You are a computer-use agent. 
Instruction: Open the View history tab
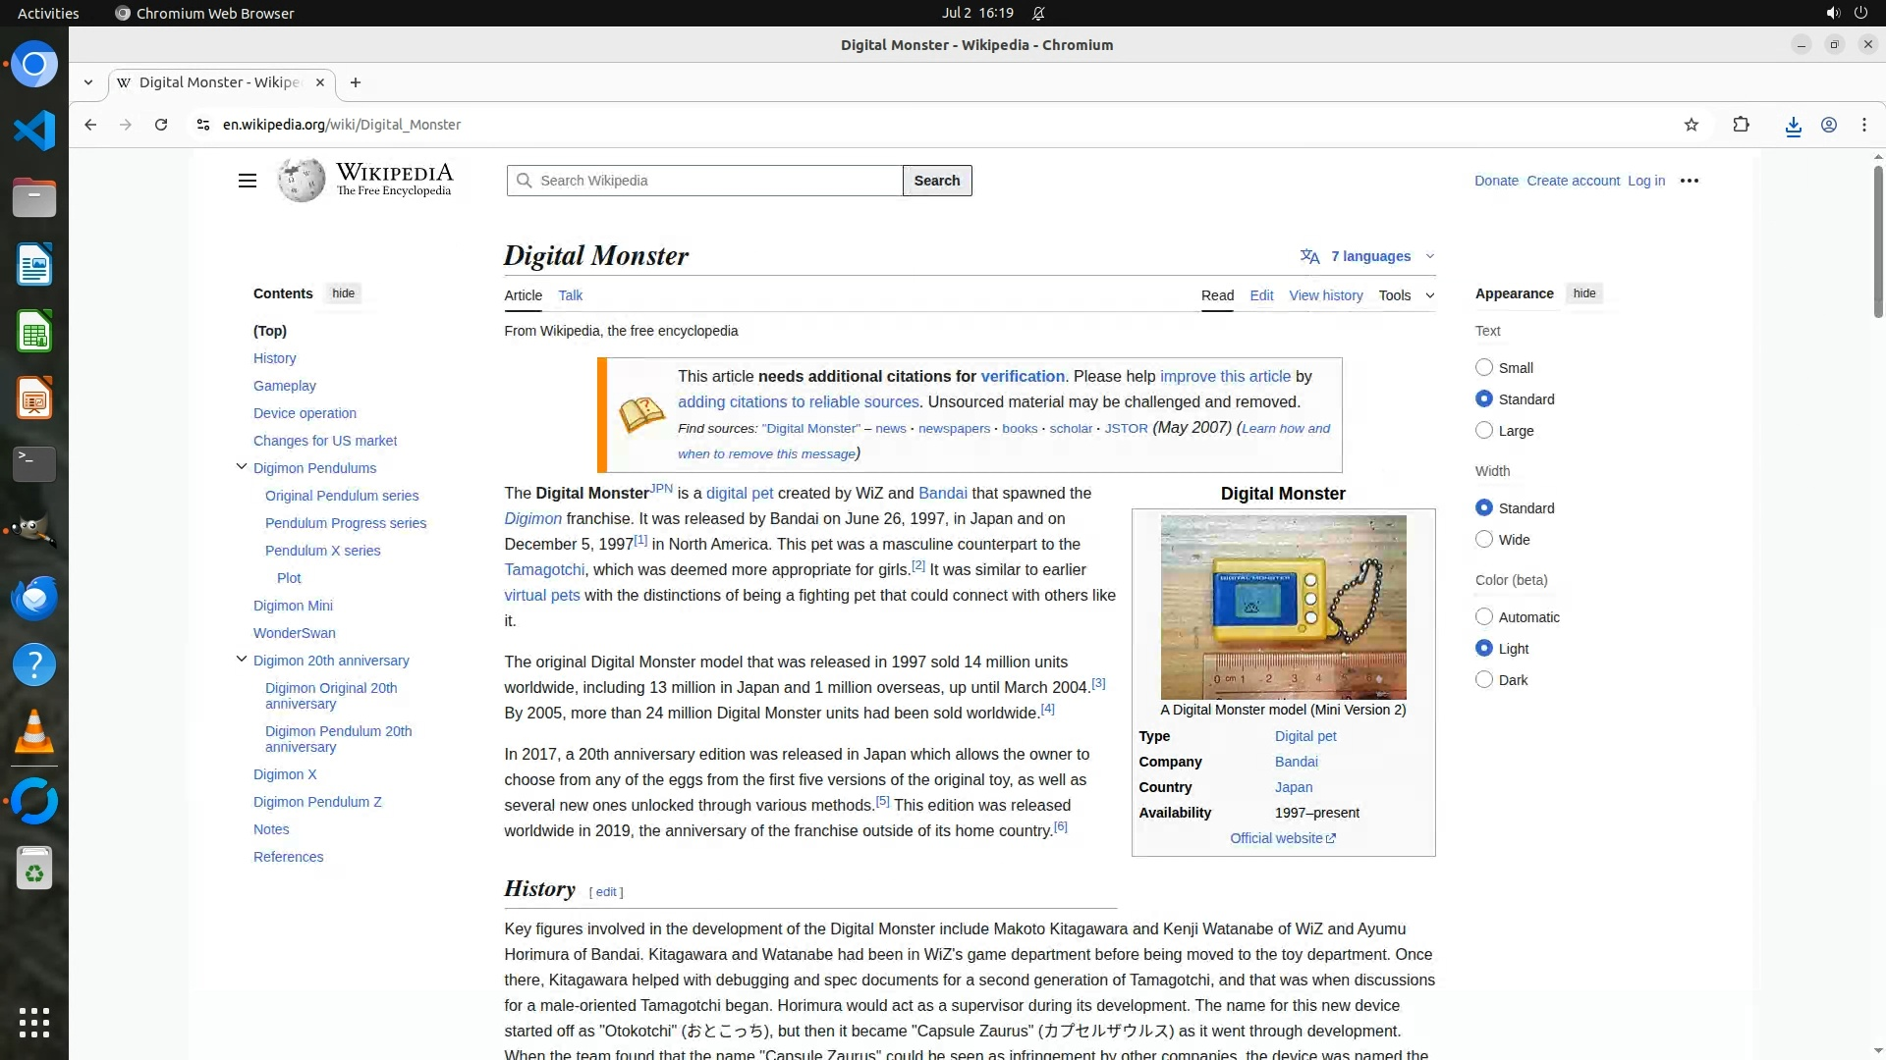(x=1325, y=295)
